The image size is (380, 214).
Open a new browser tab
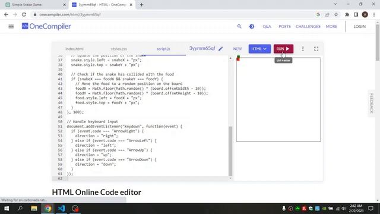(141, 5)
